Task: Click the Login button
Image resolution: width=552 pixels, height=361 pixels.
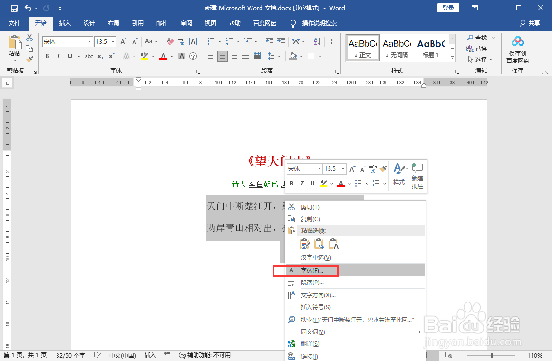Action: pos(448,8)
